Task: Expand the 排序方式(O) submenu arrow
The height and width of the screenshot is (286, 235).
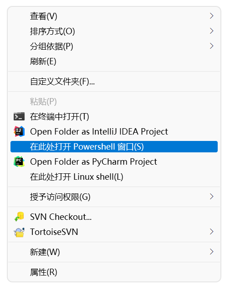Action: [211, 31]
